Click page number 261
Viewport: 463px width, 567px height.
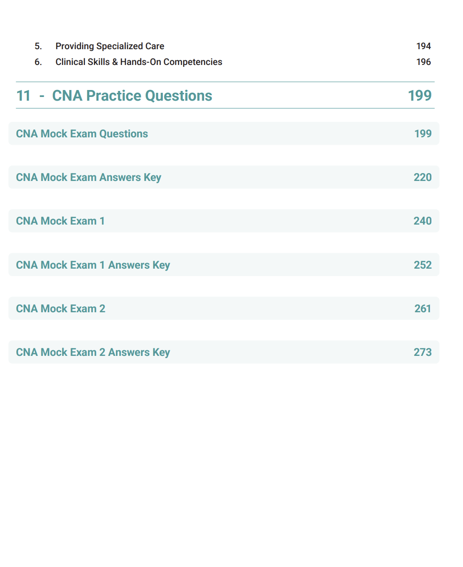(x=422, y=309)
